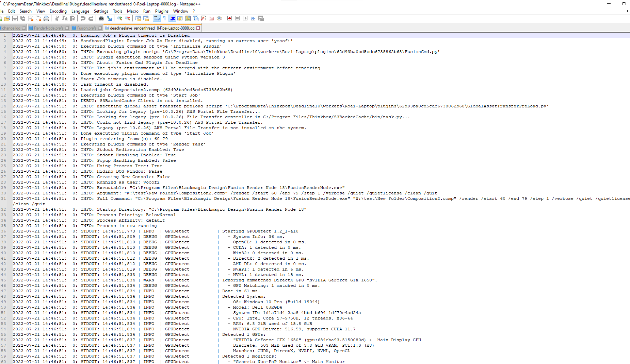Click the Zoom In icon
This screenshot has width=630, height=364.
120,18
